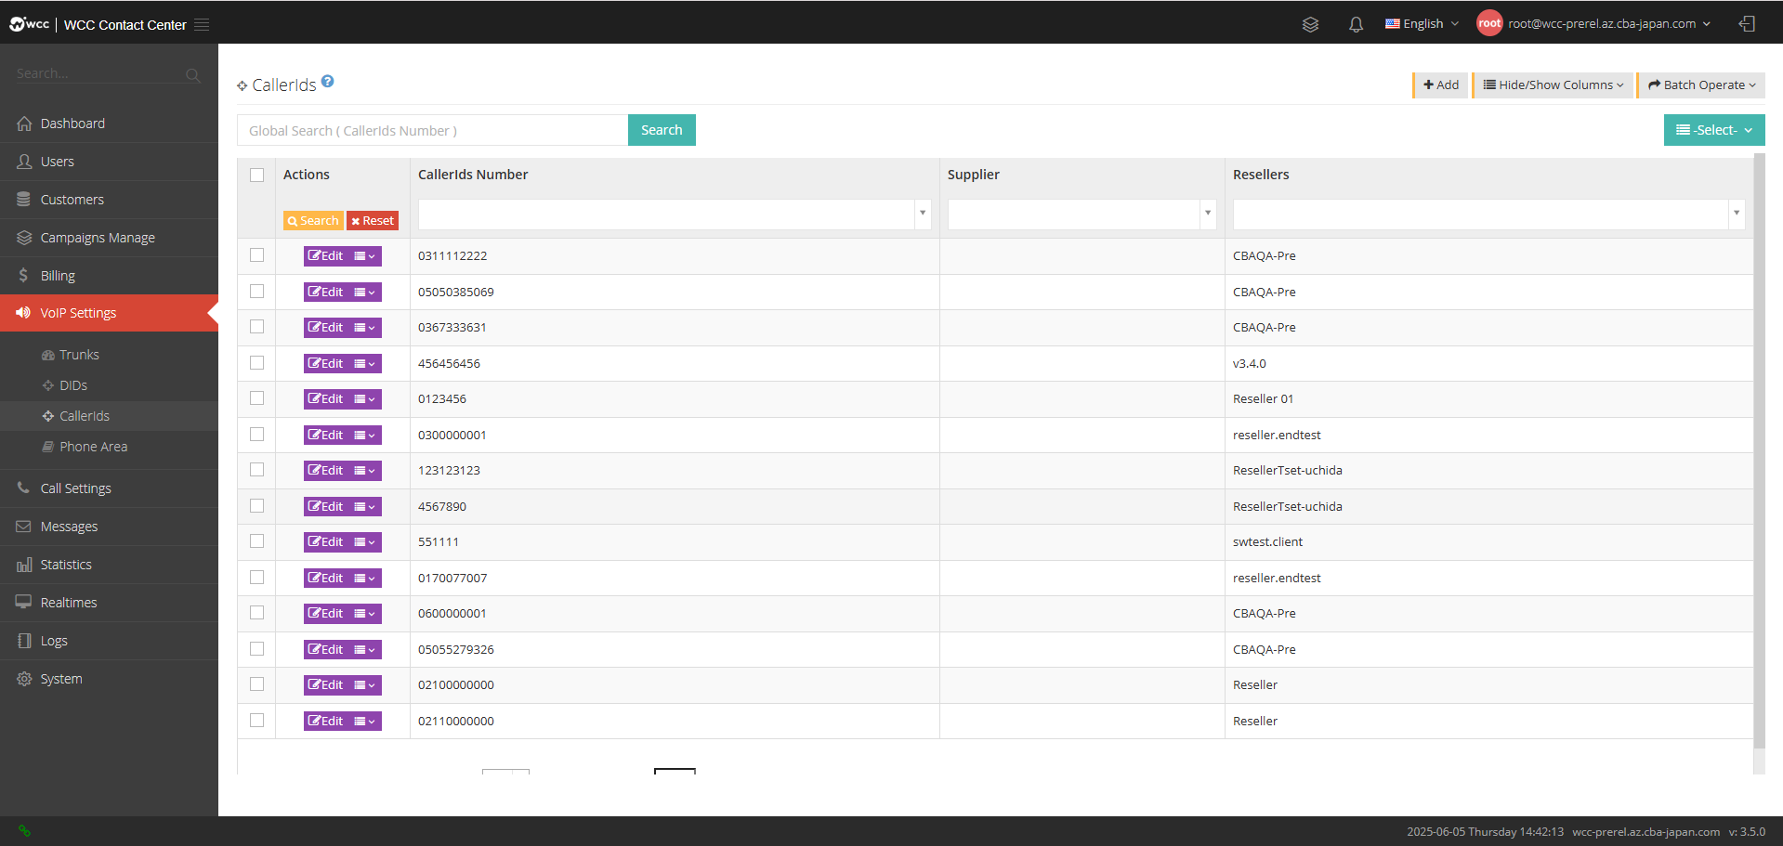Click the teal global Search button
1783x846 pixels.
tap(662, 130)
